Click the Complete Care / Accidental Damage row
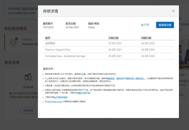Image resolution: width=189 pixels, height=130 pixels. (x=108, y=56)
